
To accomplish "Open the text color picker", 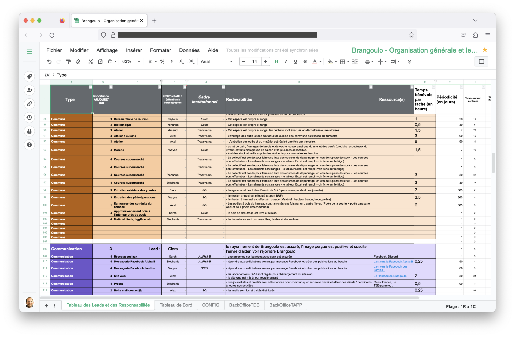I will pos(315,61).
